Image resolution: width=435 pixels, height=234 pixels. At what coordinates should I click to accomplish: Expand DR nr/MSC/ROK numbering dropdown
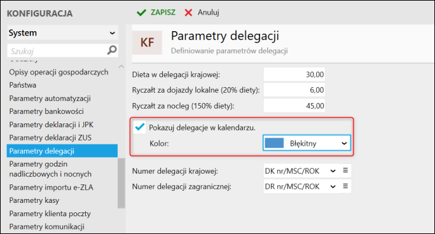300,186
